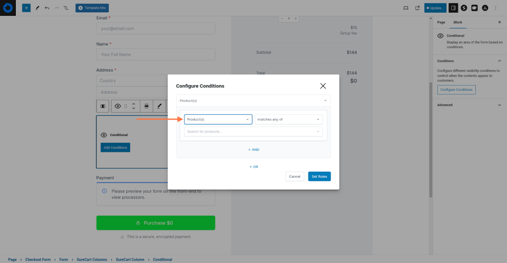Open the 'matches any of' operator dropdown
This screenshot has width=507, height=263.
pos(288,119)
